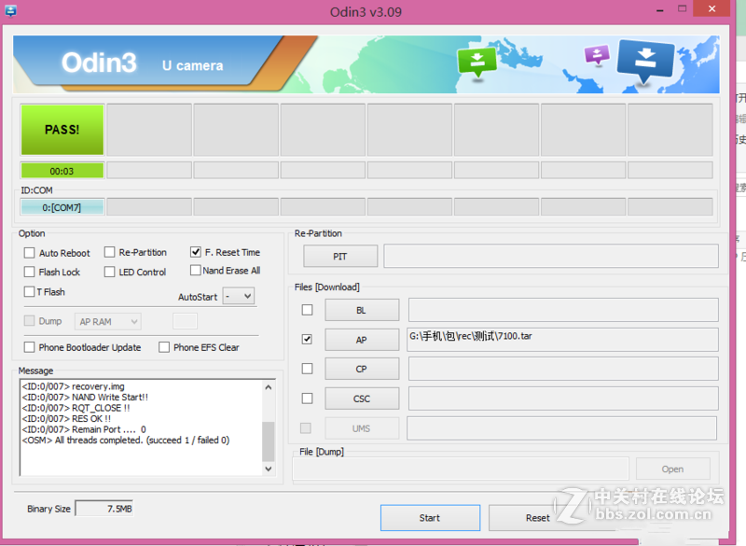746x546 pixels.
Task: Click the 00:03 elapsed time progress bar
Action: click(62, 171)
